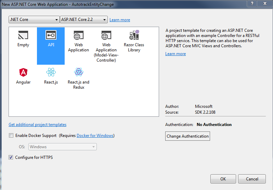
Task: Pick the React.js template icon
Action: (51, 72)
